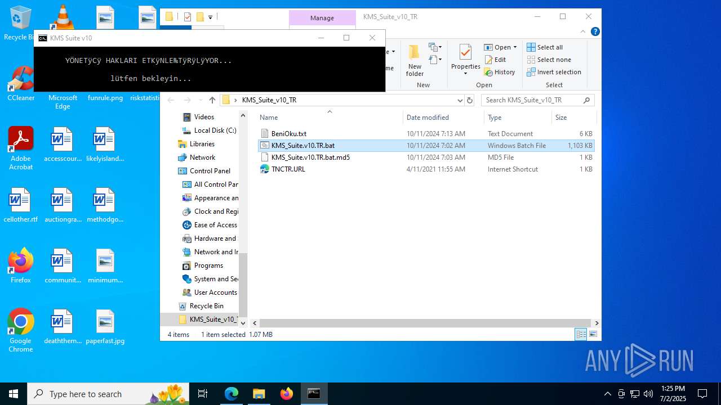Select the TNCTR.URL shortcut

point(288,169)
